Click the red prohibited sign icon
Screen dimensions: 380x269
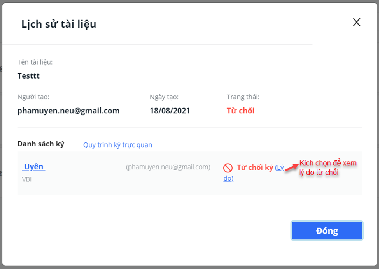click(228, 168)
